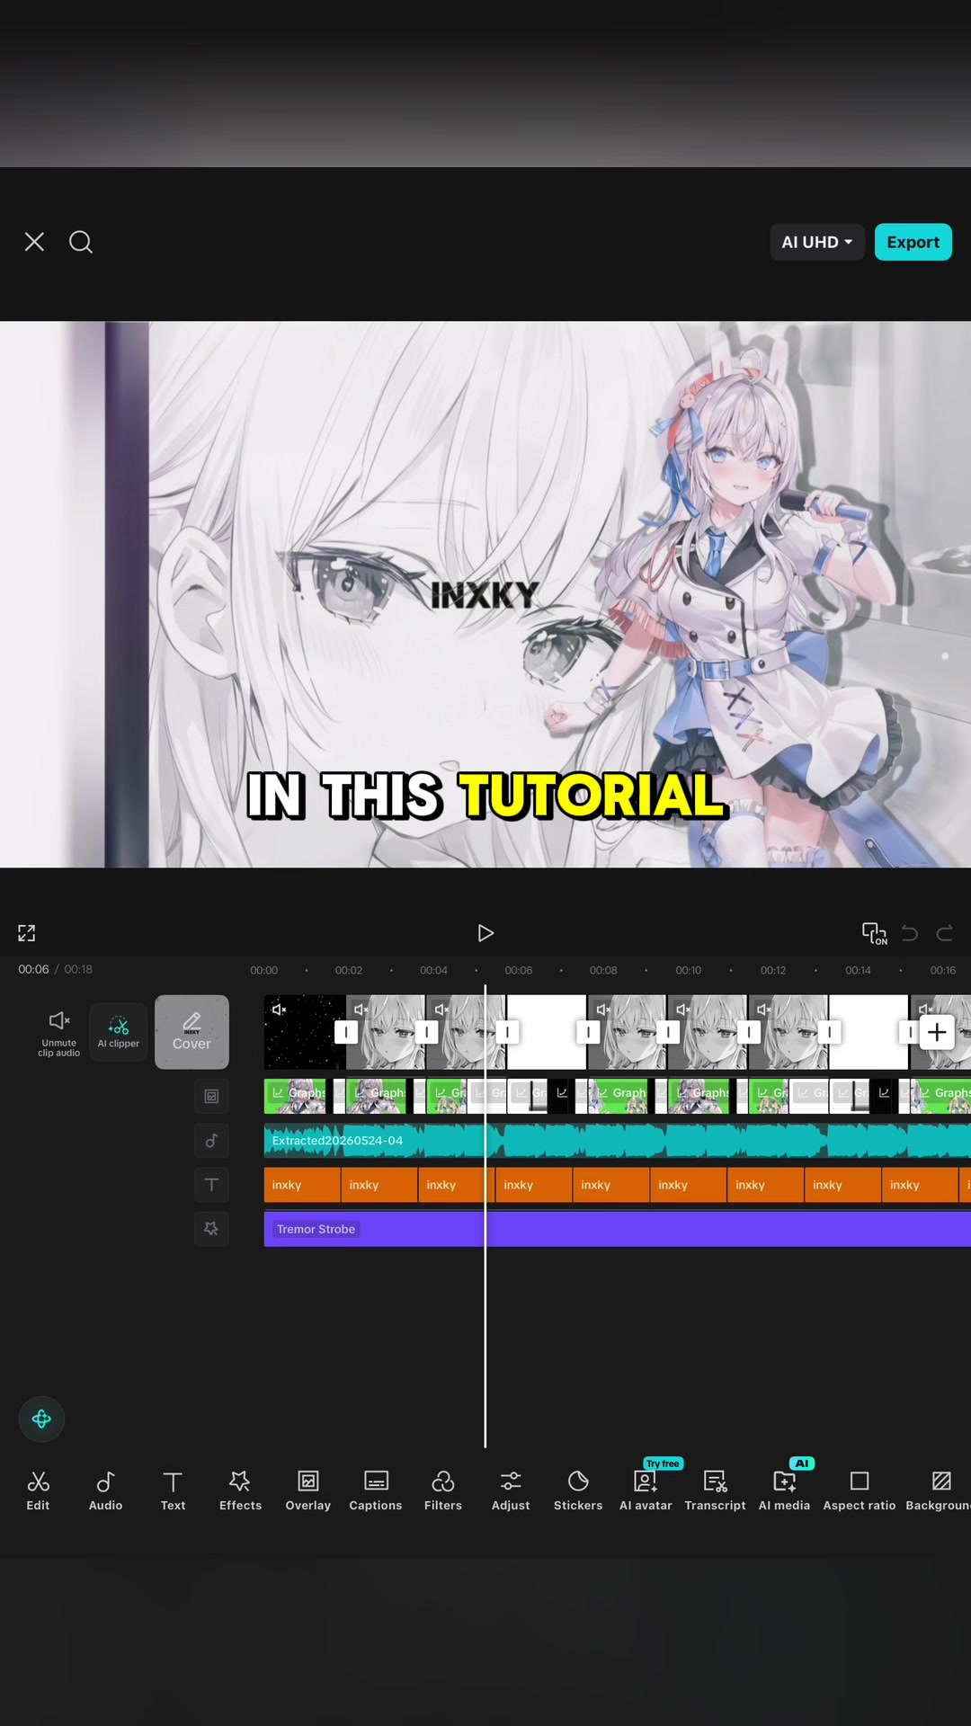
Task: Open the Transcript tool
Action: (715, 1490)
